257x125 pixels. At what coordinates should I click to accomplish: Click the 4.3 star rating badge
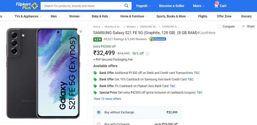pyautogui.click(x=98, y=39)
